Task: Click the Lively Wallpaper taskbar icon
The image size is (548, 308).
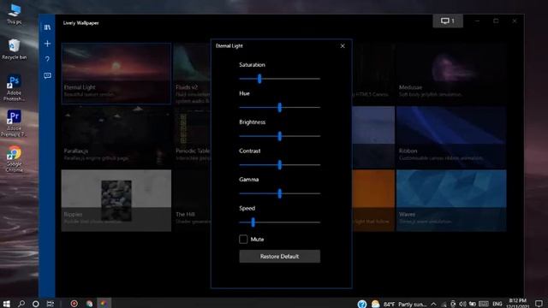Action: tap(104, 304)
